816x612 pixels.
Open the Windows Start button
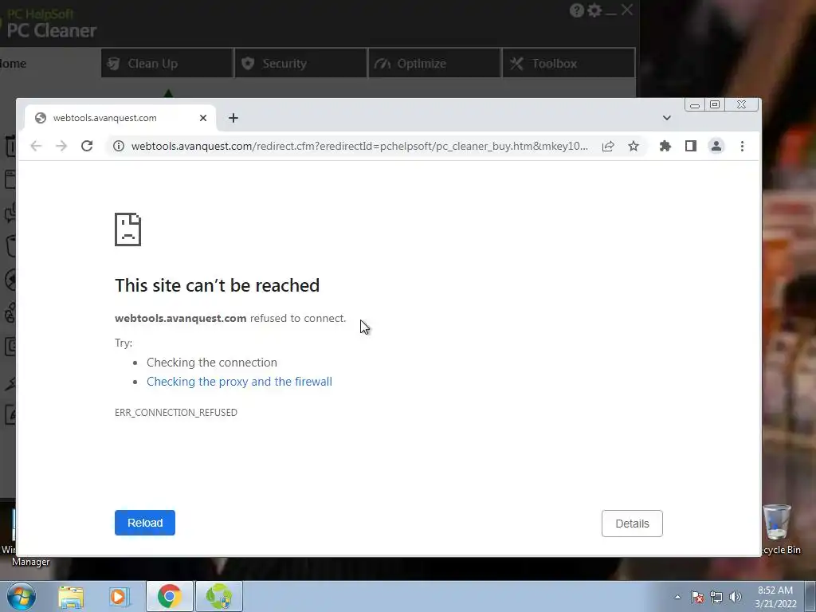(21, 596)
